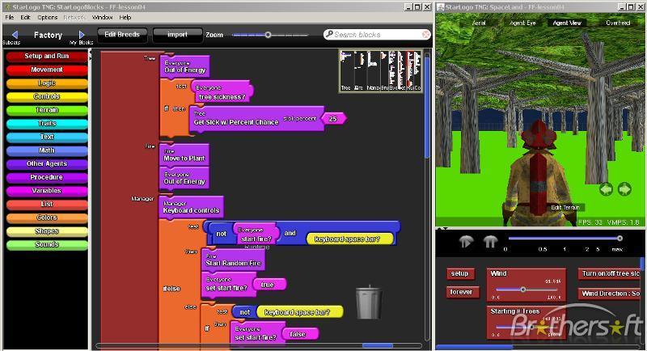Open the Procedure block drawer
Viewport: 647px width, 351px height.
click(47, 177)
